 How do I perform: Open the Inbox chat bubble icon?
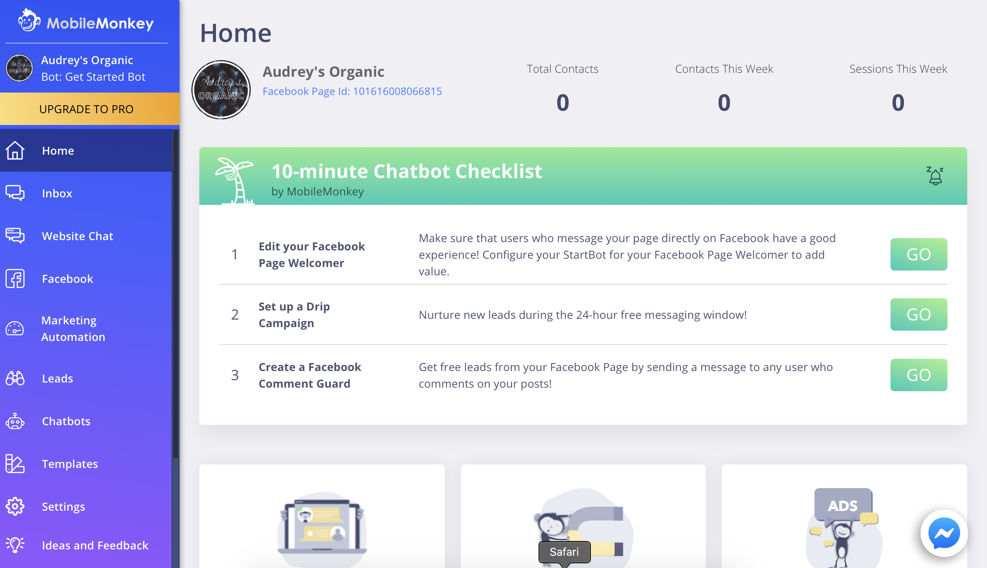click(15, 193)
